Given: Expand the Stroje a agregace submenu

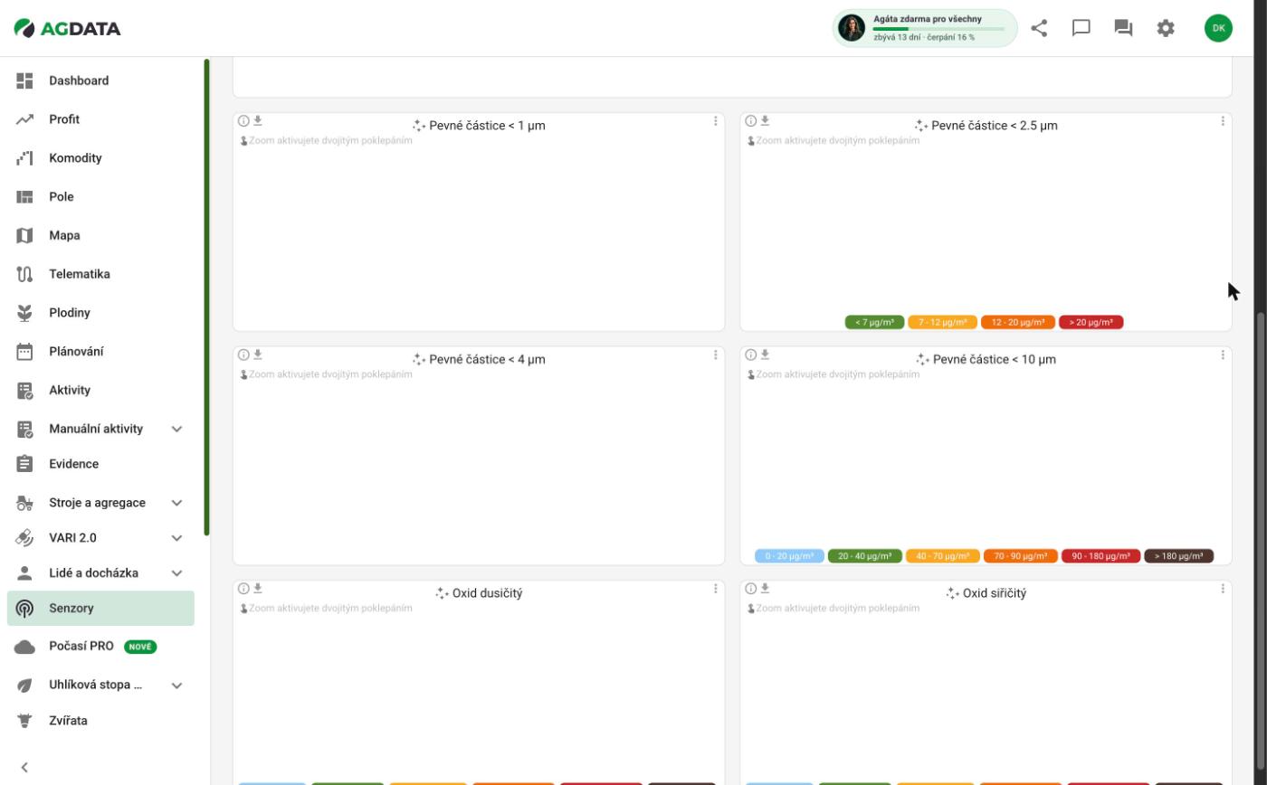Looking at the screenshot, I should click(x=177, y=503).
